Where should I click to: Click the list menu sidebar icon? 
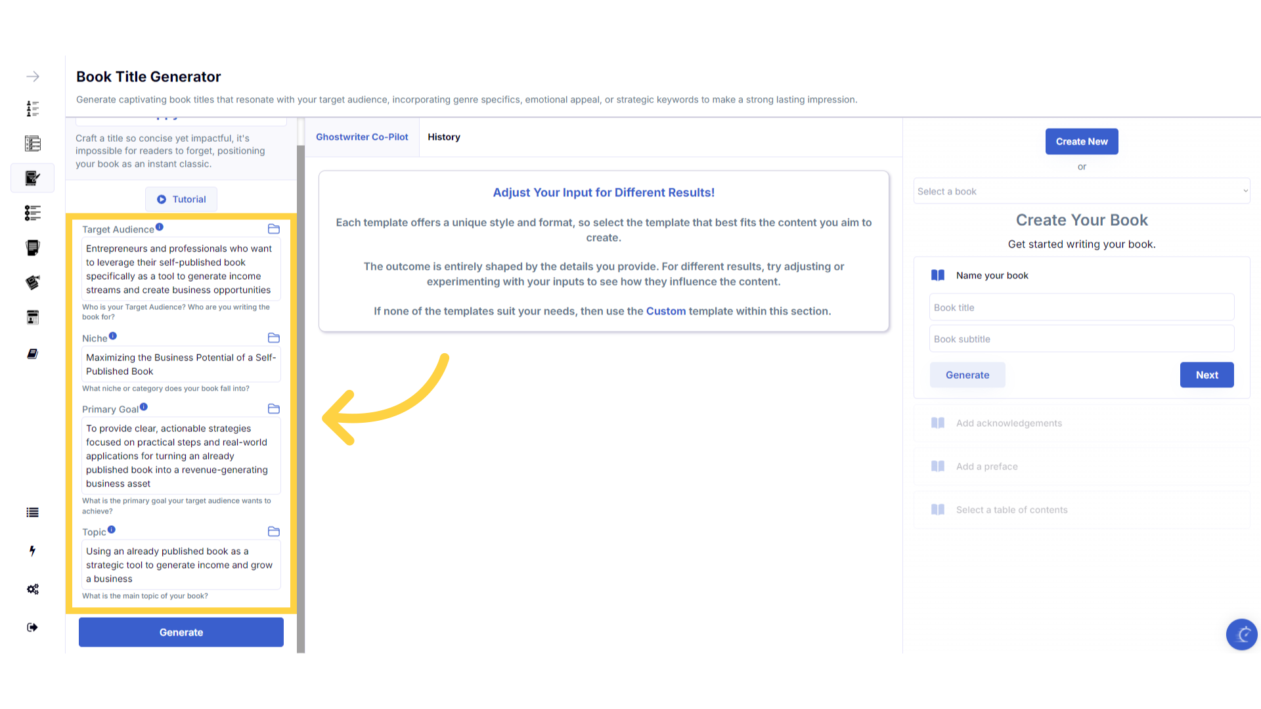click(32, 513)
